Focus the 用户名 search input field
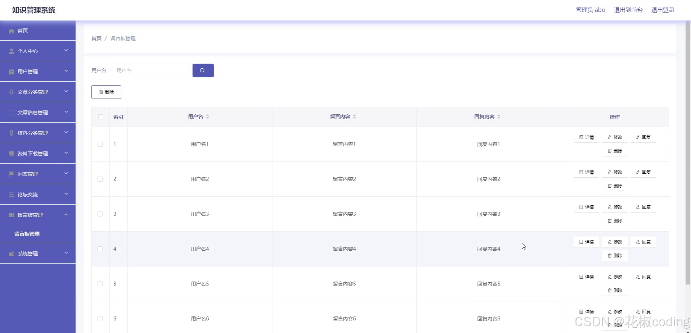 coord(150,70)
